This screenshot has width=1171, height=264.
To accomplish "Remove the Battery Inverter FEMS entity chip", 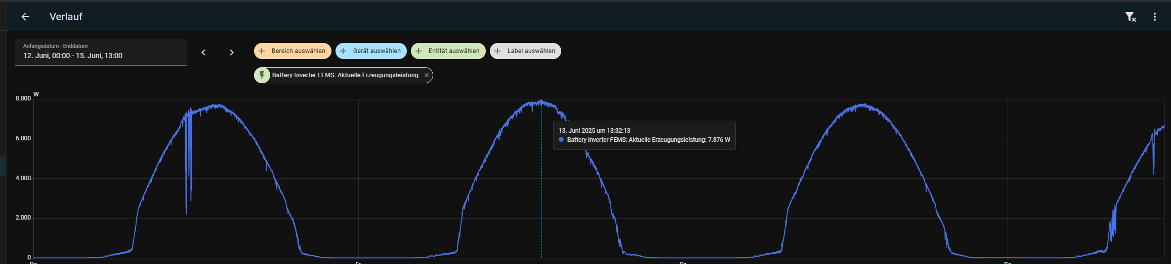I will [x=427, y=75].
